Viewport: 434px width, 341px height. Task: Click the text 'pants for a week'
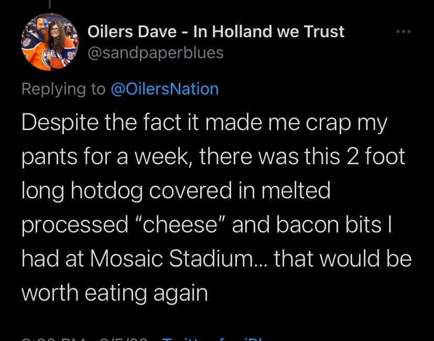[x=113, y=156]
